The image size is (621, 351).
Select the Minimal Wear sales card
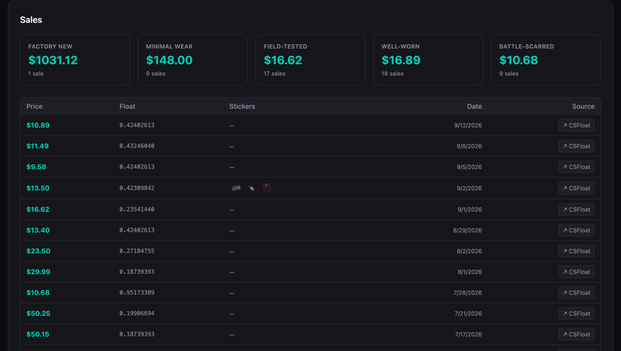(x=193, y=60)
